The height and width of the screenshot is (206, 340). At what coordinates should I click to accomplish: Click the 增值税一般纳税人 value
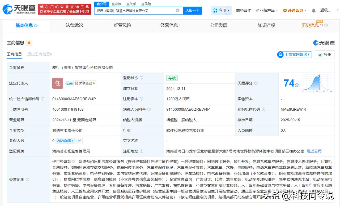pos(181,120)
